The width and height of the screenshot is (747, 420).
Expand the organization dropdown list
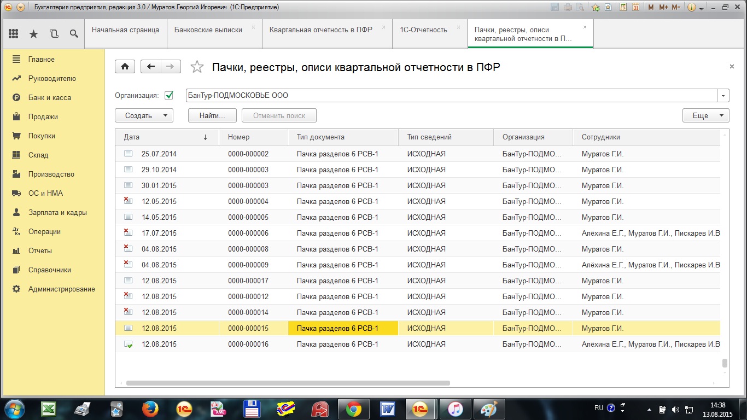tap(723, 96)
